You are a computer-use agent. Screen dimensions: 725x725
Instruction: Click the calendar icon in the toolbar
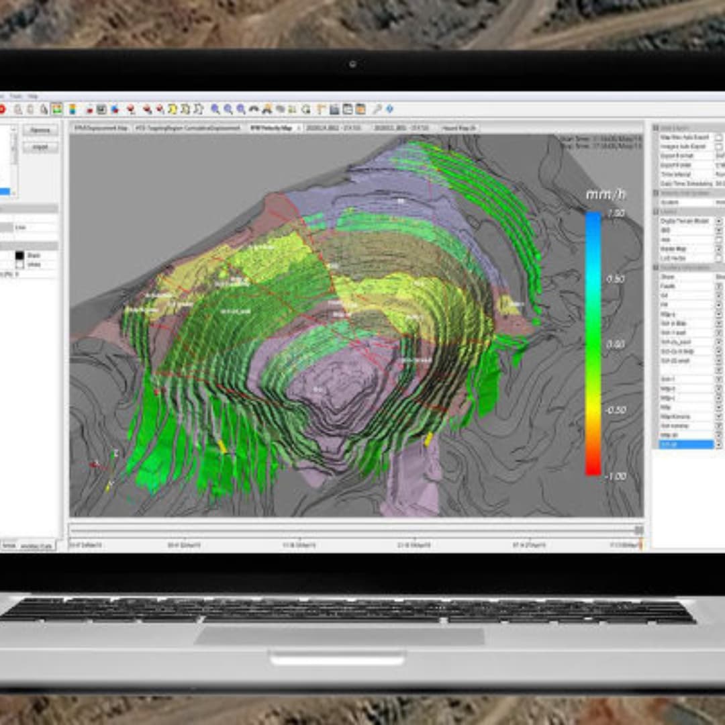coord(348,109)
